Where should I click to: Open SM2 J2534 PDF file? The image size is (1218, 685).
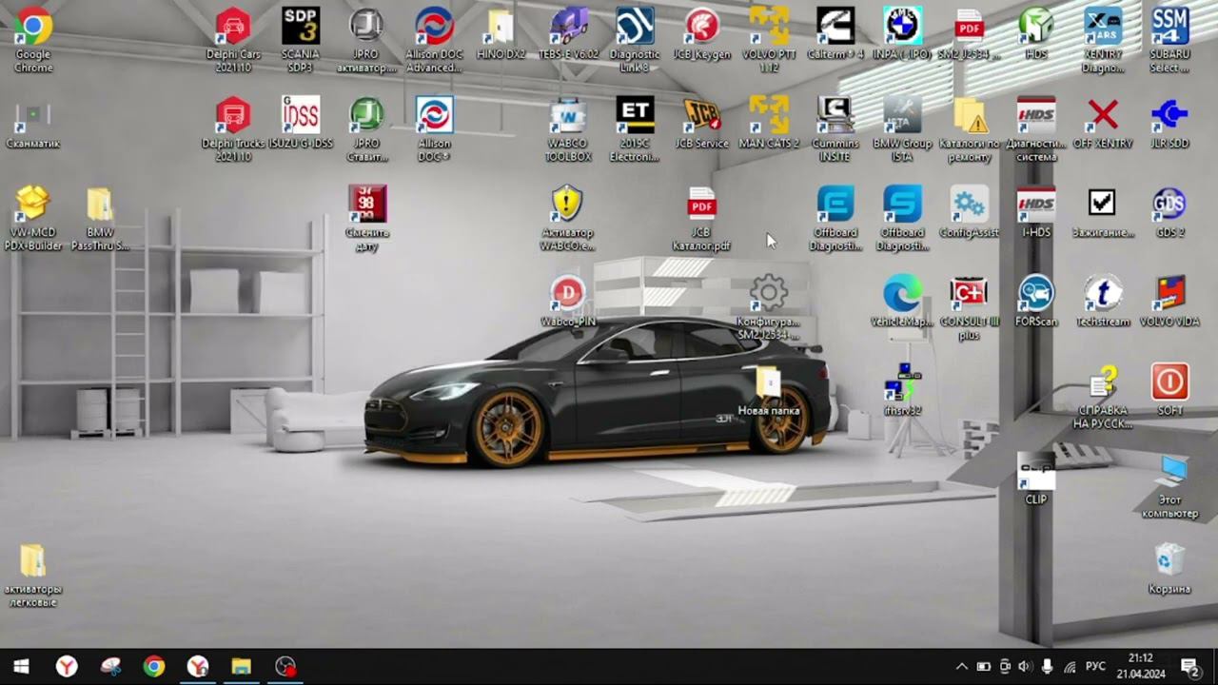[969, 34]
